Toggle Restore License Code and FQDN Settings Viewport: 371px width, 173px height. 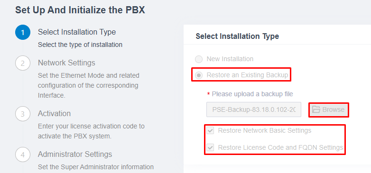210,148
